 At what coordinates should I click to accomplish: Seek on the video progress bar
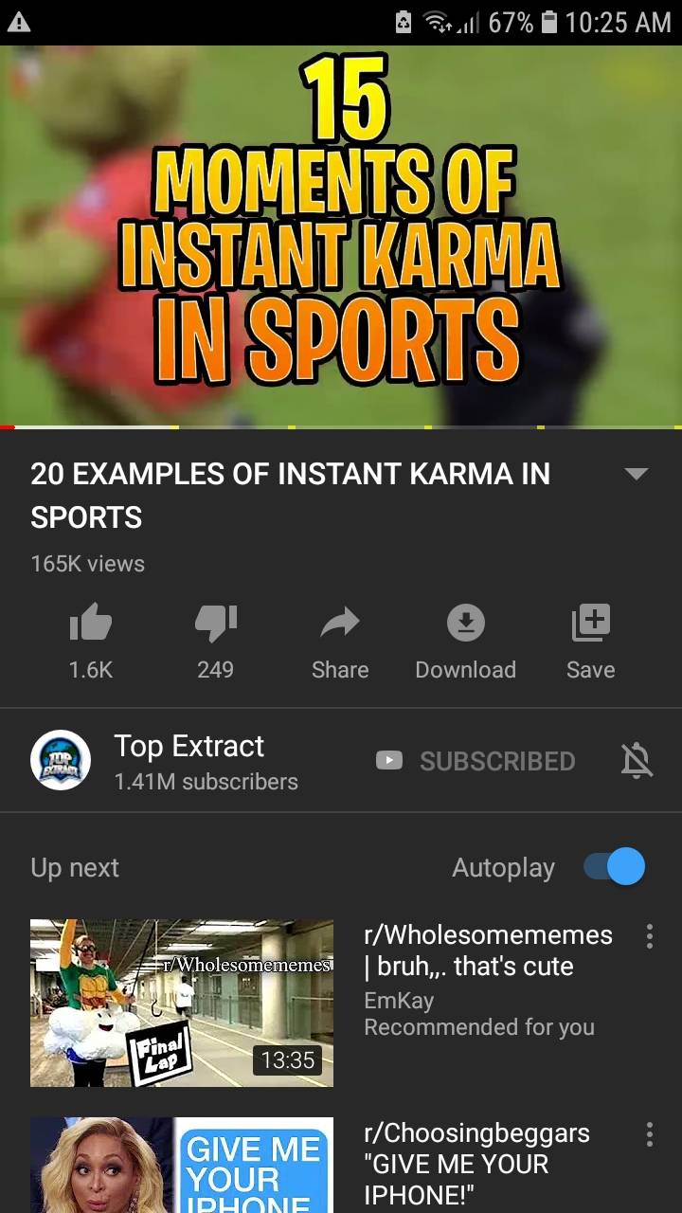pyautogui.click(x=341, y=427)
